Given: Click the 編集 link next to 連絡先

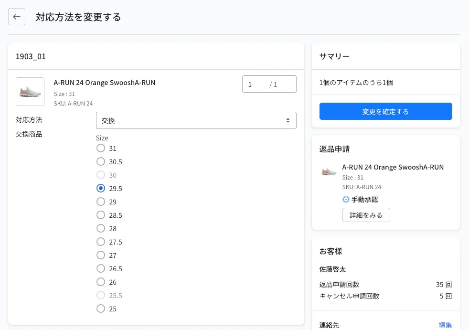Looking at the screenshot, I should click(x=445, y=325).
